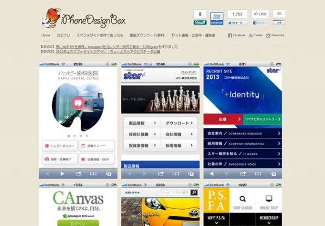
Task: Click the blue Hatena bookmark users badge
Action: 217,18
